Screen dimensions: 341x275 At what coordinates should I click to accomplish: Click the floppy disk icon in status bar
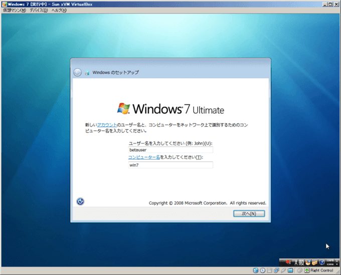pyautogui.click(x=270, y=270)
